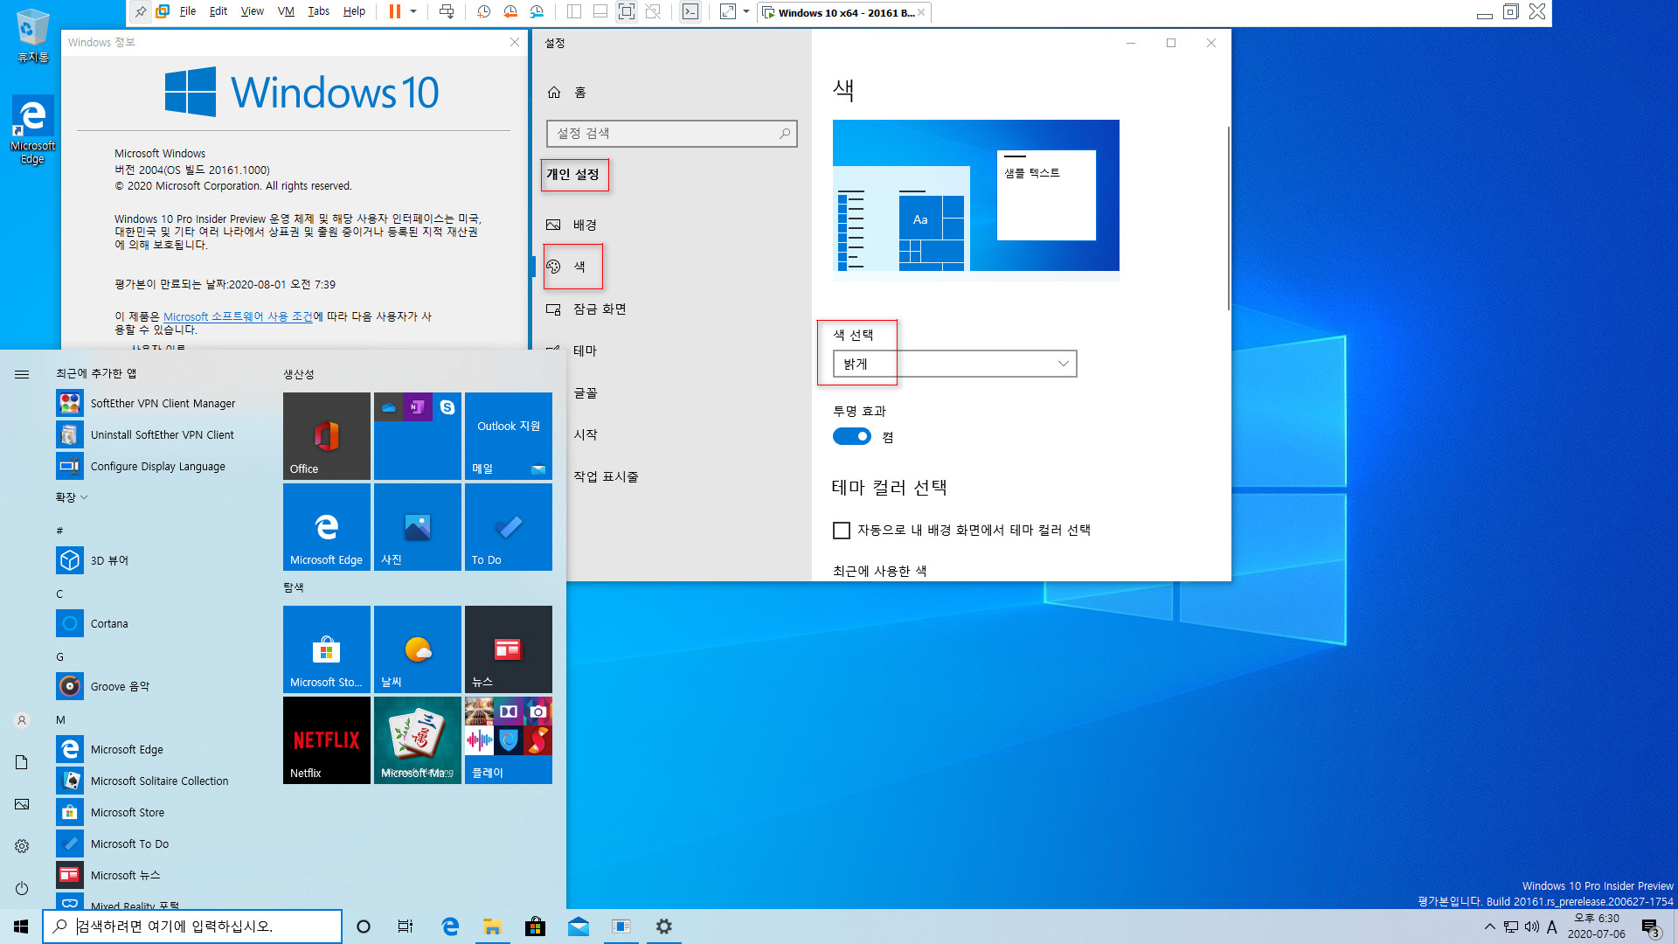The height and width of the screenshot is (944, 1678).
Task: Open the VMware Tabs menu
Action: tap(319, 11)
